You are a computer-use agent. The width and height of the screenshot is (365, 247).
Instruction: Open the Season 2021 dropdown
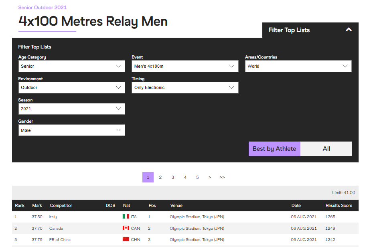click(x=71, y=109)
